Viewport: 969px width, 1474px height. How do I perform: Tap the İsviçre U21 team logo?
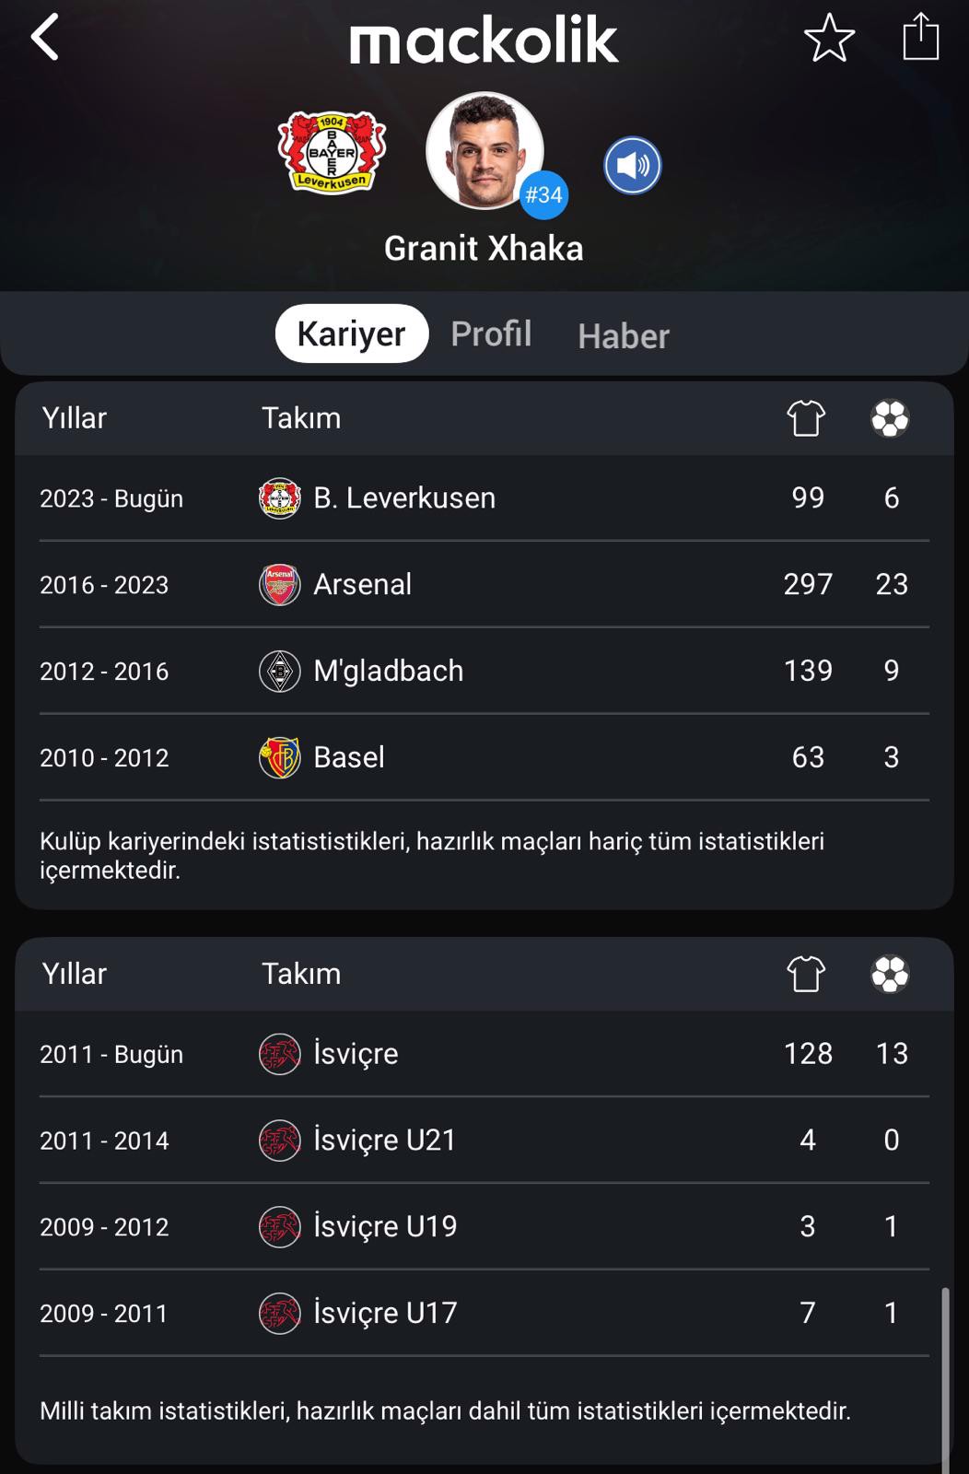[279, 1141]
